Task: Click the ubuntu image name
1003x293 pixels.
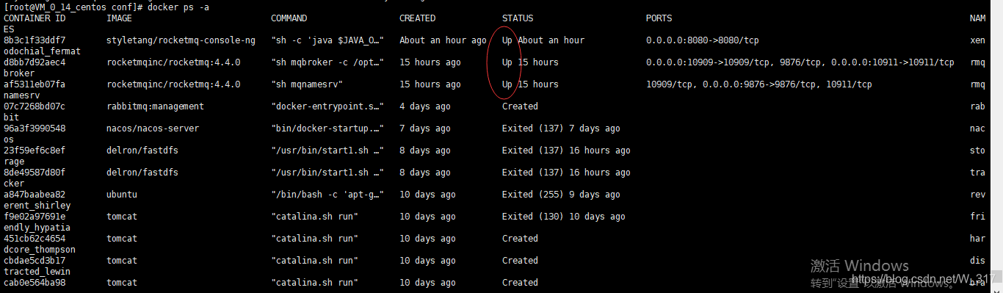Action: [122, 195]
